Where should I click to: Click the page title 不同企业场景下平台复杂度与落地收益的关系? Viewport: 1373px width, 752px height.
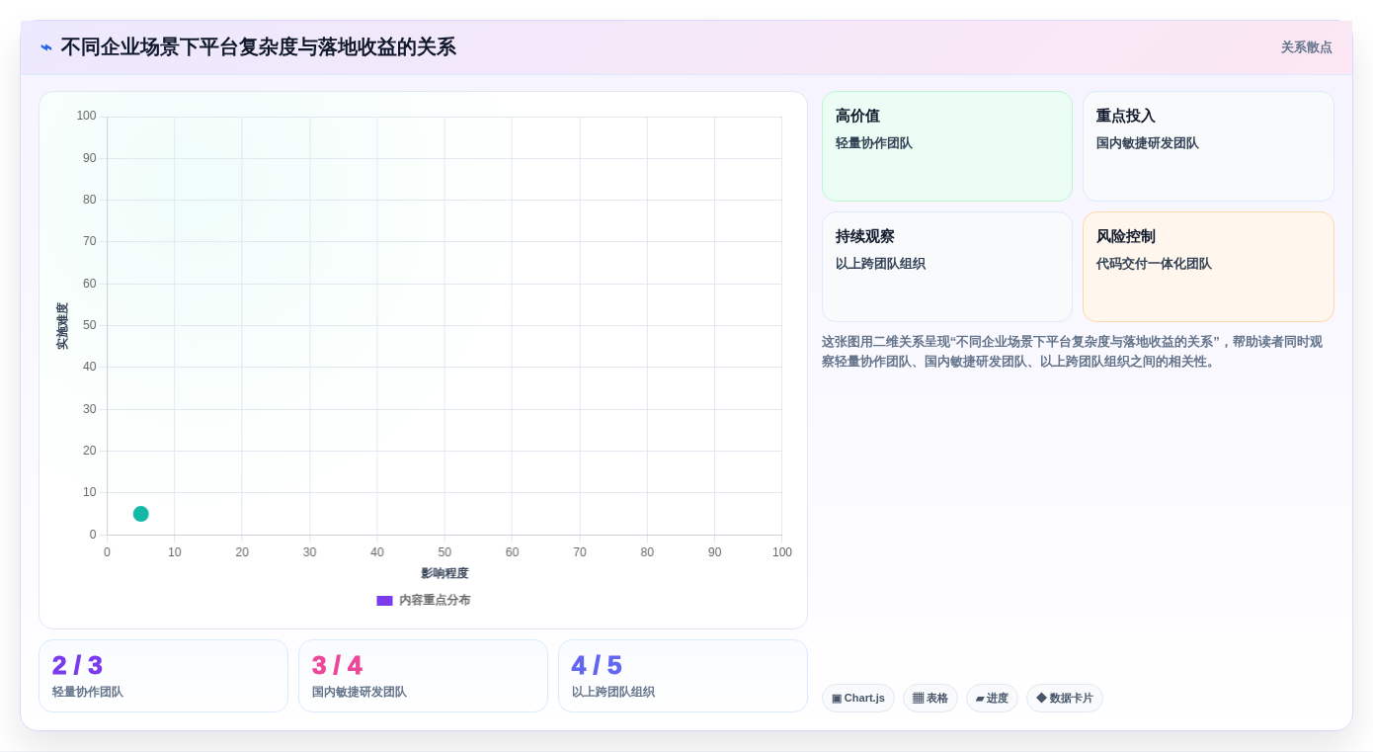[259, 47]
